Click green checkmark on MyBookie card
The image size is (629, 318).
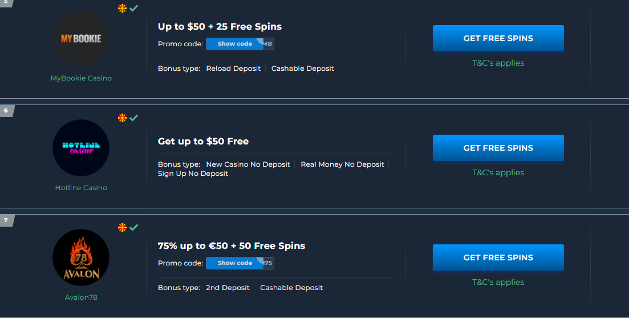(x=134, y=8)
